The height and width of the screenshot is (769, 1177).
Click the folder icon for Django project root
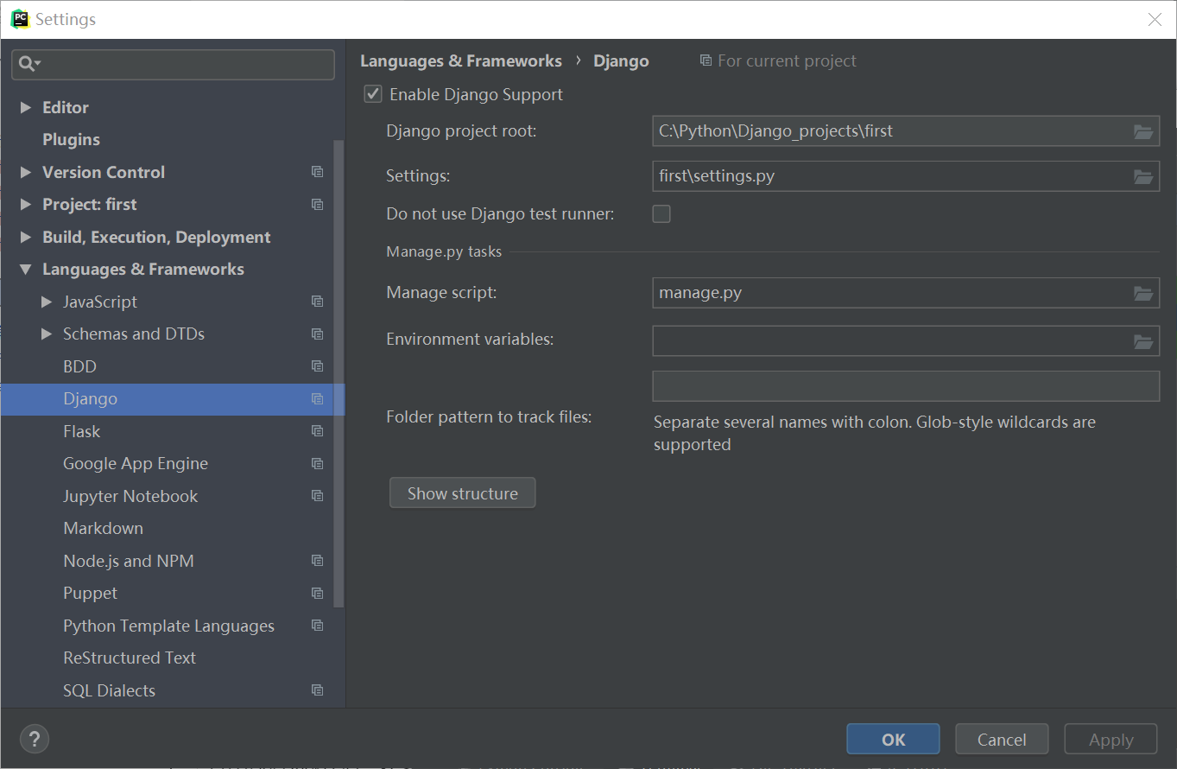tap(1143, 131)
